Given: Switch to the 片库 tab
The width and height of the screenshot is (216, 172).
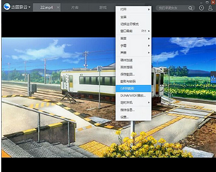Looking at the screenshot, I should 75,8.
